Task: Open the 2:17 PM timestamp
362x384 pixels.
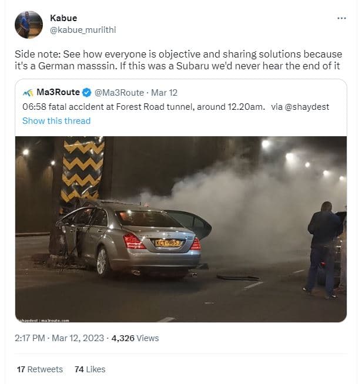Action: pos(29,338)
